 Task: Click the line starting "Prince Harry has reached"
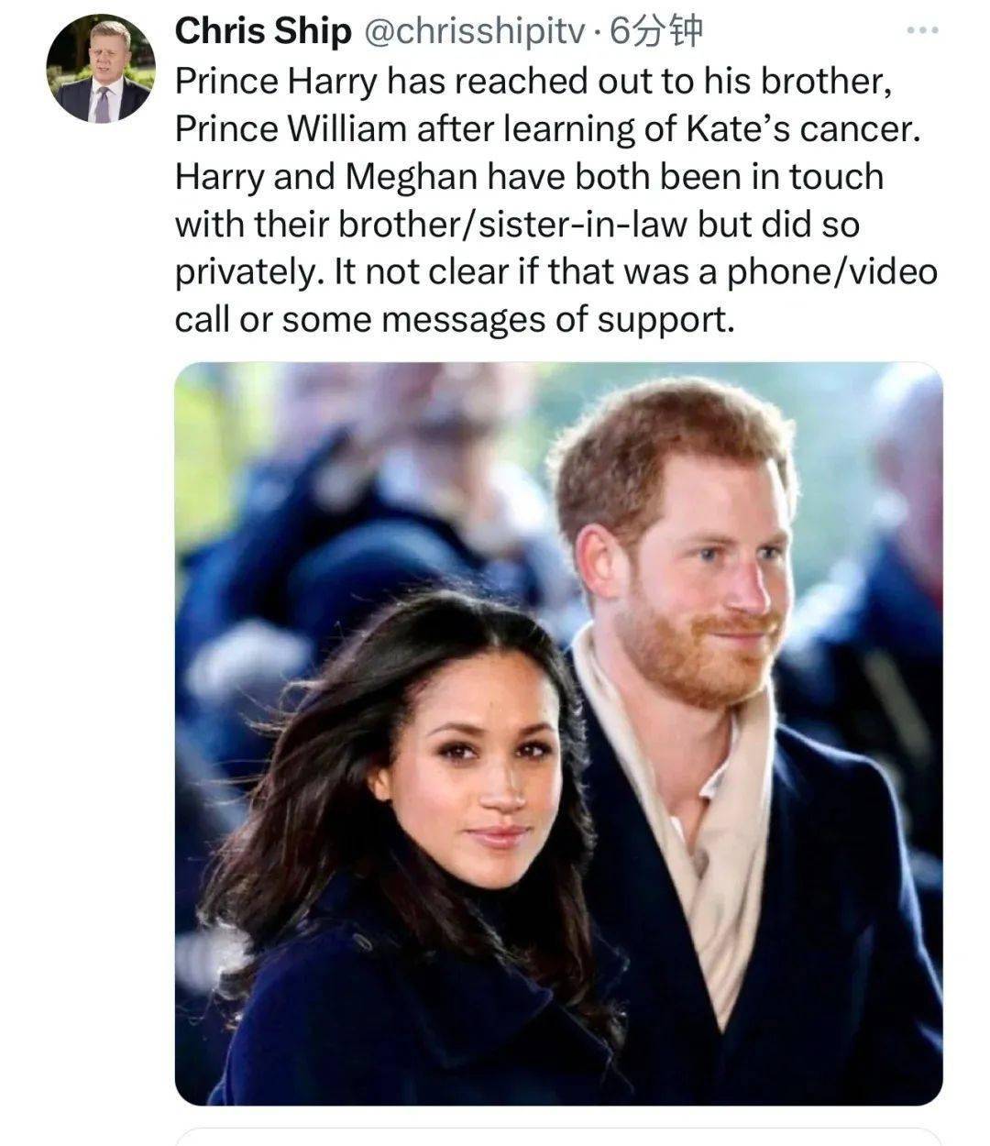(x=533, y=81)
